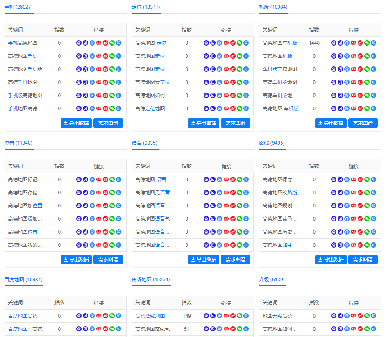Open Weibo icon in 手机高德地图 row
This screenshot has width=386, height=337.
(x=105, y=43)
